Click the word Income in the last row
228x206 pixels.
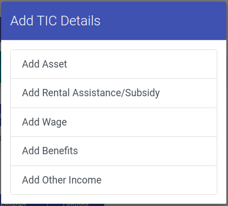point(85,180)
